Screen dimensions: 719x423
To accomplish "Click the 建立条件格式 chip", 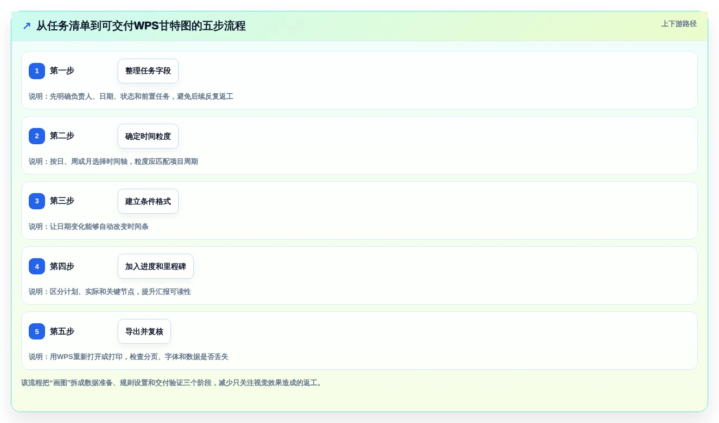I will click(148, 201).
